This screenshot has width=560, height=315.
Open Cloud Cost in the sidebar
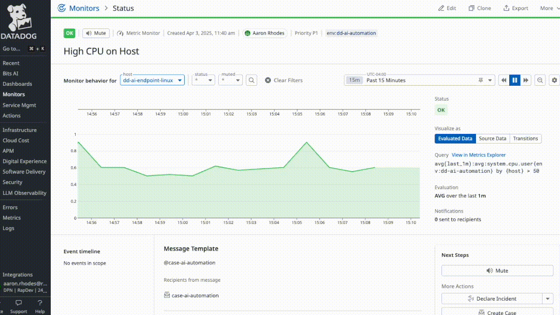click(16, 140)
